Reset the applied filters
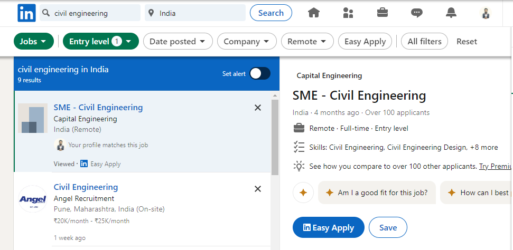The height and width of the screenshot is (250, 513). click(x=467, y=42)
